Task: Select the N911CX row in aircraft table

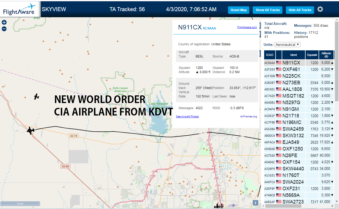Action: tap(299, 63)
